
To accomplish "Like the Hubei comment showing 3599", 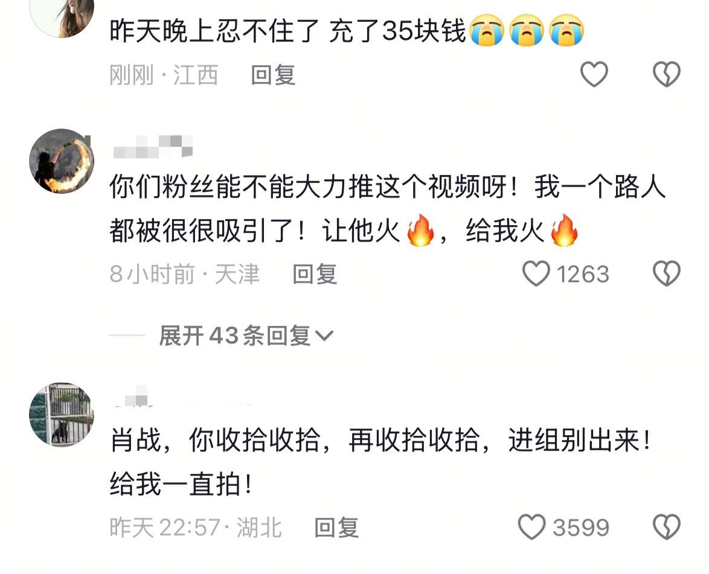I will [x=531, y=527].
